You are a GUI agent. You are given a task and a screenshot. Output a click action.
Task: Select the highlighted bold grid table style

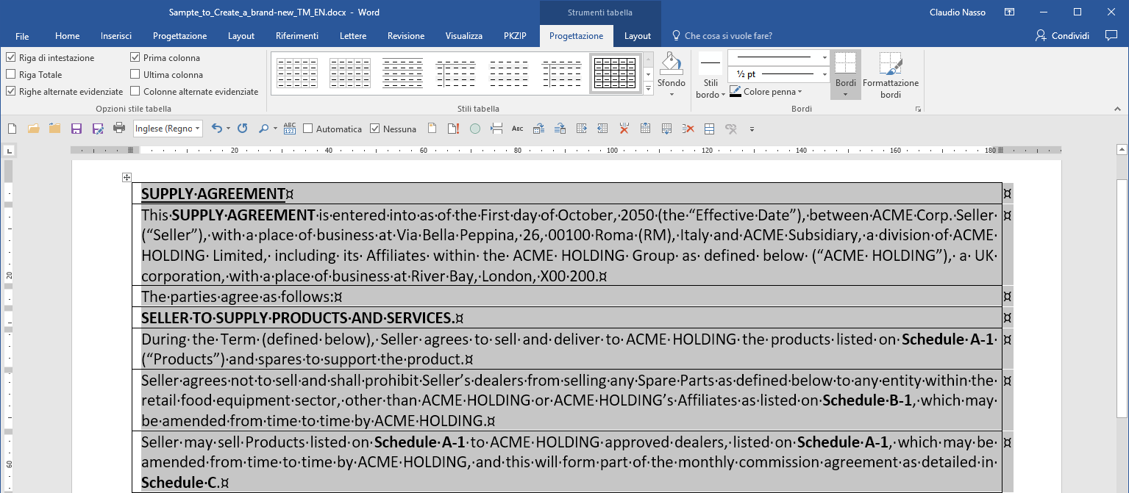(x=615, y=73)
